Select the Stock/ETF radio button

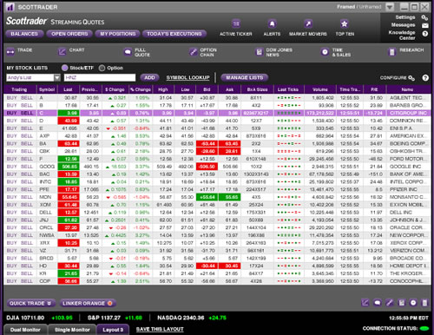pos(65,68)
